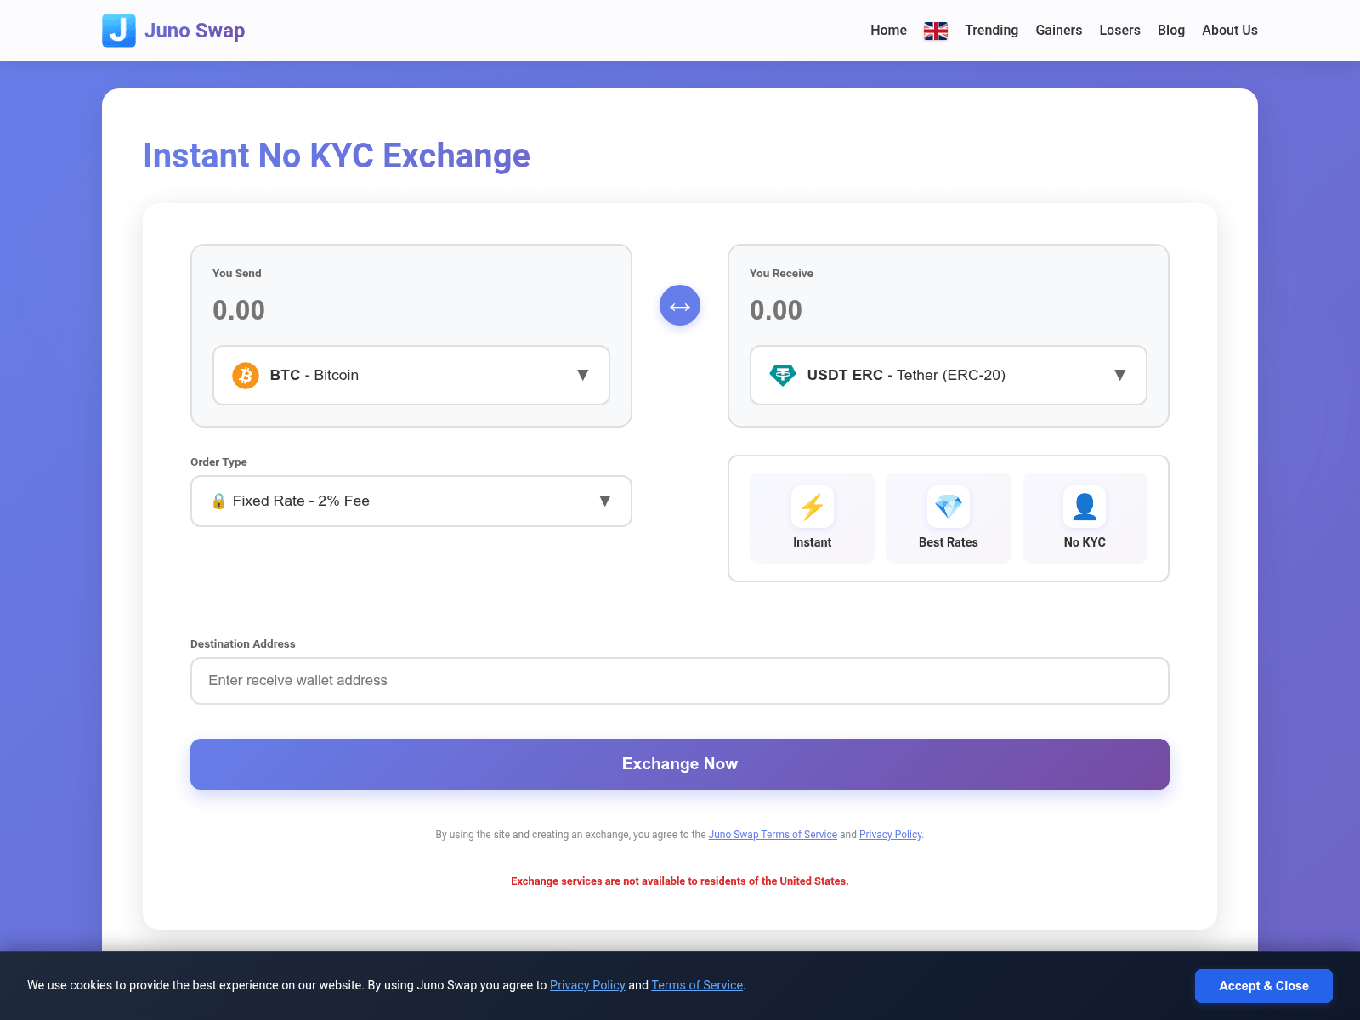Click the 'Fixed Rate - 2% Fee' text

(x=301, y=501)
